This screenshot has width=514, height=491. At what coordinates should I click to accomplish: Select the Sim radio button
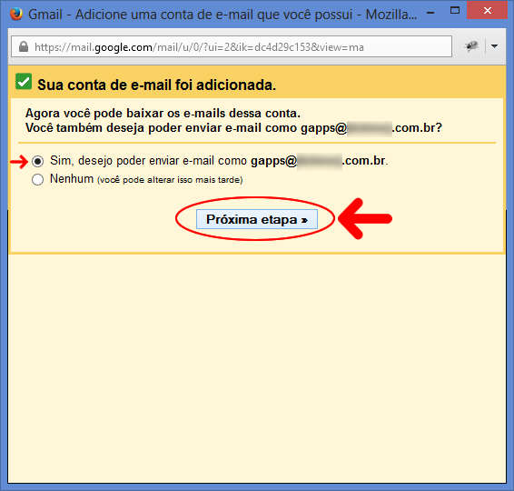38,161
